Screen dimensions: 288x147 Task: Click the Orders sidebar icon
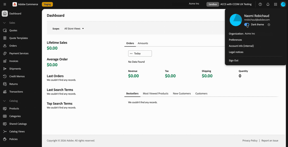pos(5,46)
